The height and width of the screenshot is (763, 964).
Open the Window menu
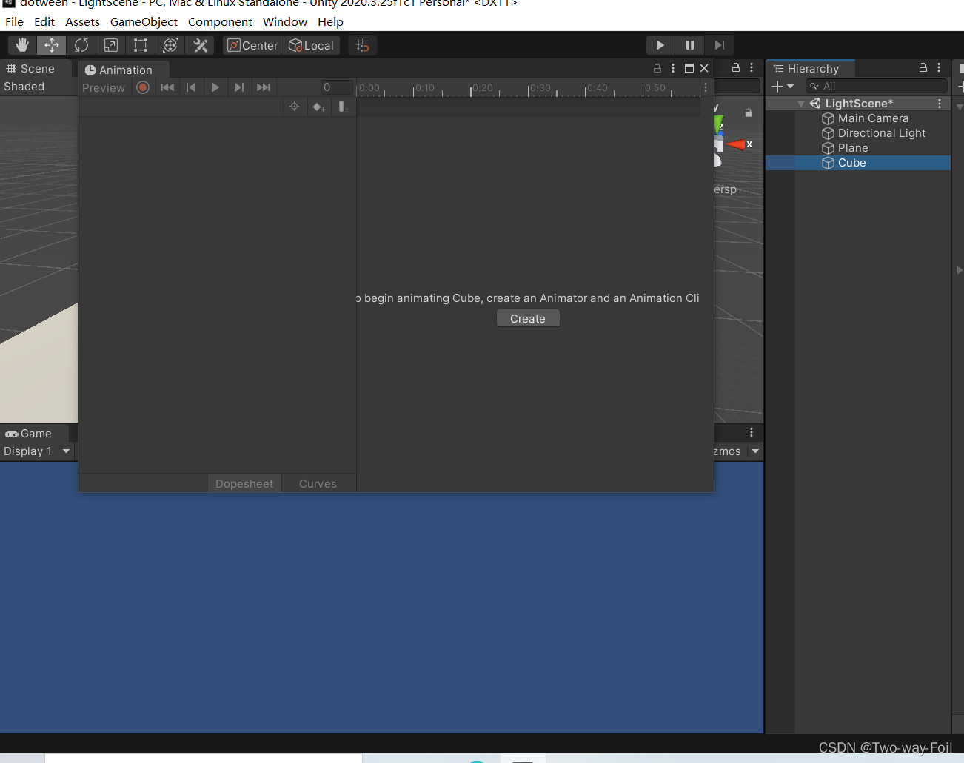pos(285,22)
